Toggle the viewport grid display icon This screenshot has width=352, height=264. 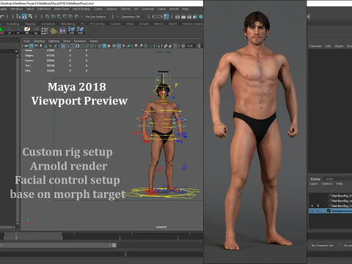[63, 45]
